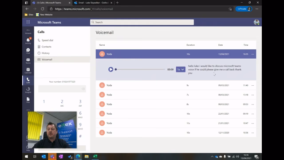Open more options for voicemail dated 12/11/2020

click(x=252, y=132)
